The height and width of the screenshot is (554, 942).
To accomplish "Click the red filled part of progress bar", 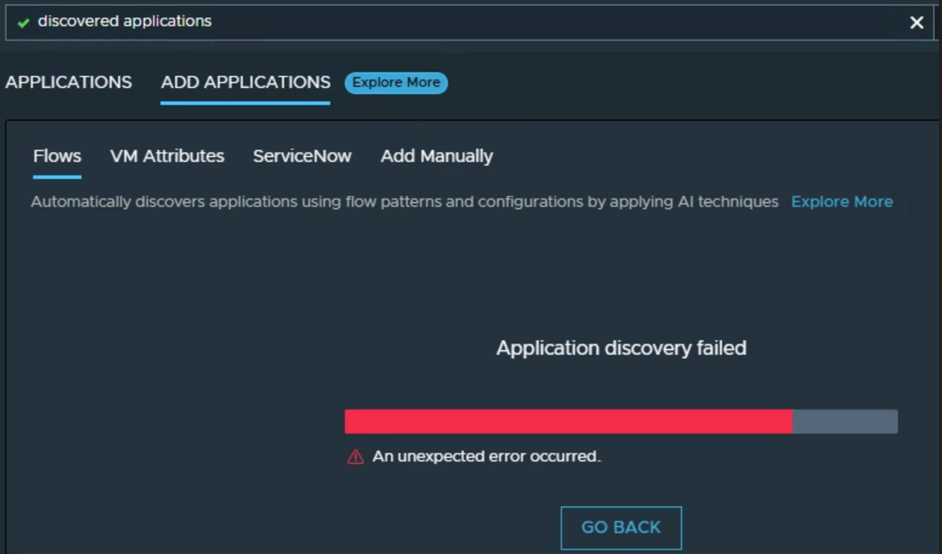I will 567,421.
